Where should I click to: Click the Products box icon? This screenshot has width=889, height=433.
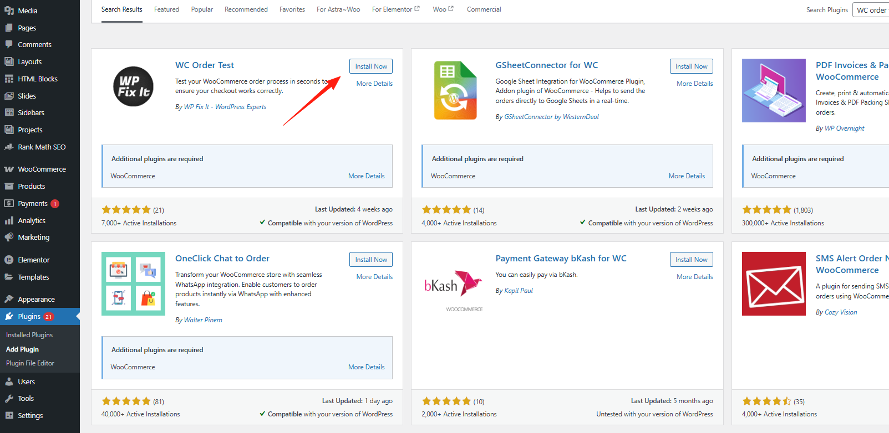pos(9,186)
